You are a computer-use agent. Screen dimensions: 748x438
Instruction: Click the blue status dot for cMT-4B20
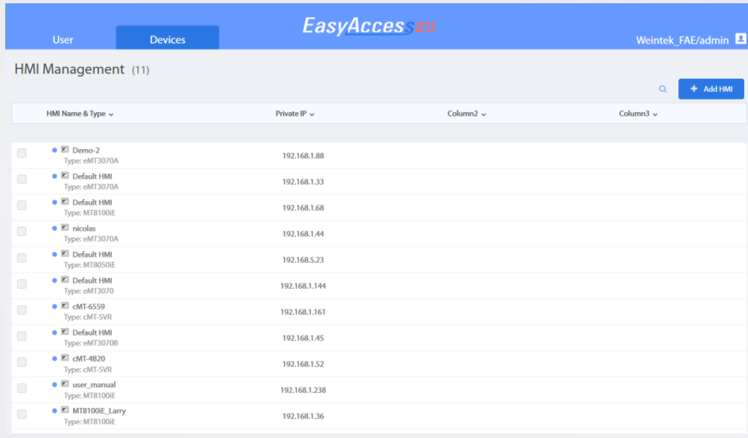(x=54, y=359)
